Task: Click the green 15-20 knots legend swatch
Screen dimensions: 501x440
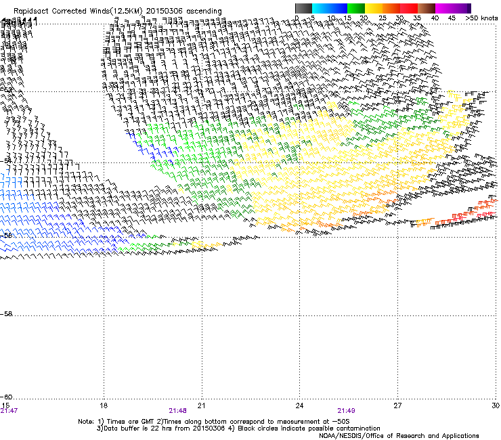Action: [356, 8]
